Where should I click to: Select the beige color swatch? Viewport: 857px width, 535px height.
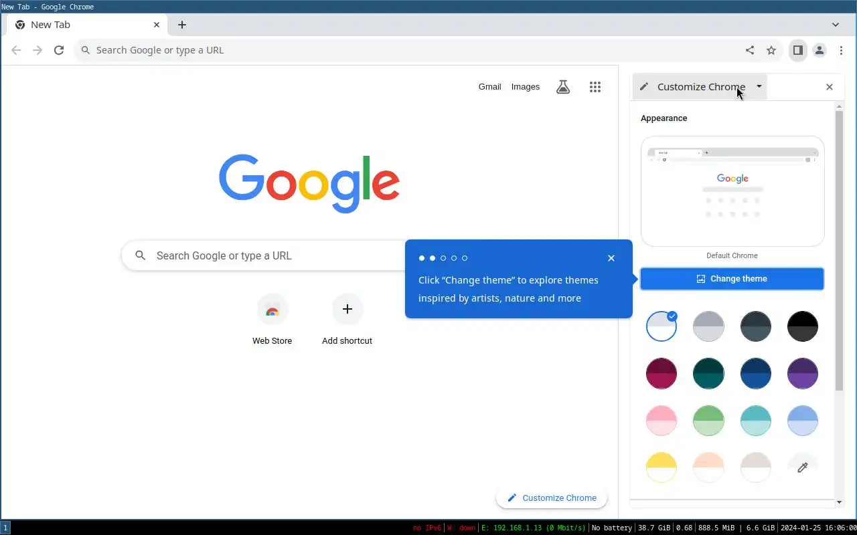coord(756,467)
